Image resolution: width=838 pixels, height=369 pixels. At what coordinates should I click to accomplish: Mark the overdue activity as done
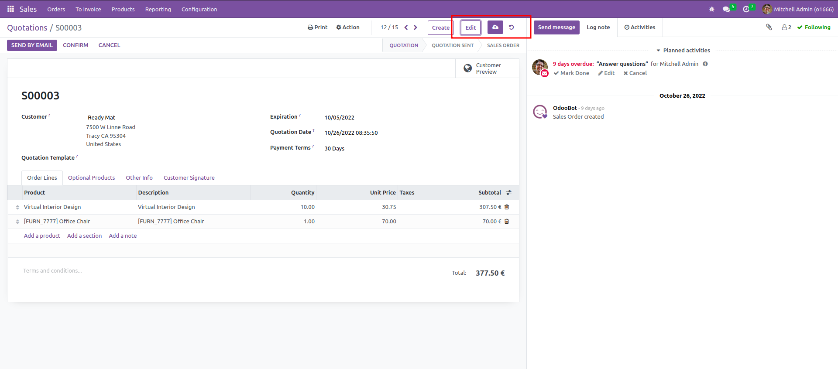click(571, 73)
